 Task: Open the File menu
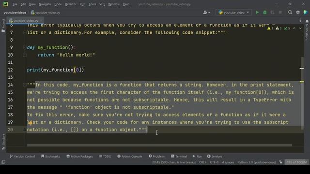(15, 4)
